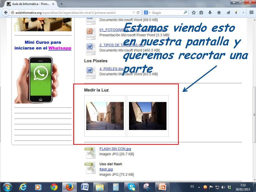256x192 pixels.
Task: Switch to Firefox in the taskbar
Action: [x=69, y=187]
